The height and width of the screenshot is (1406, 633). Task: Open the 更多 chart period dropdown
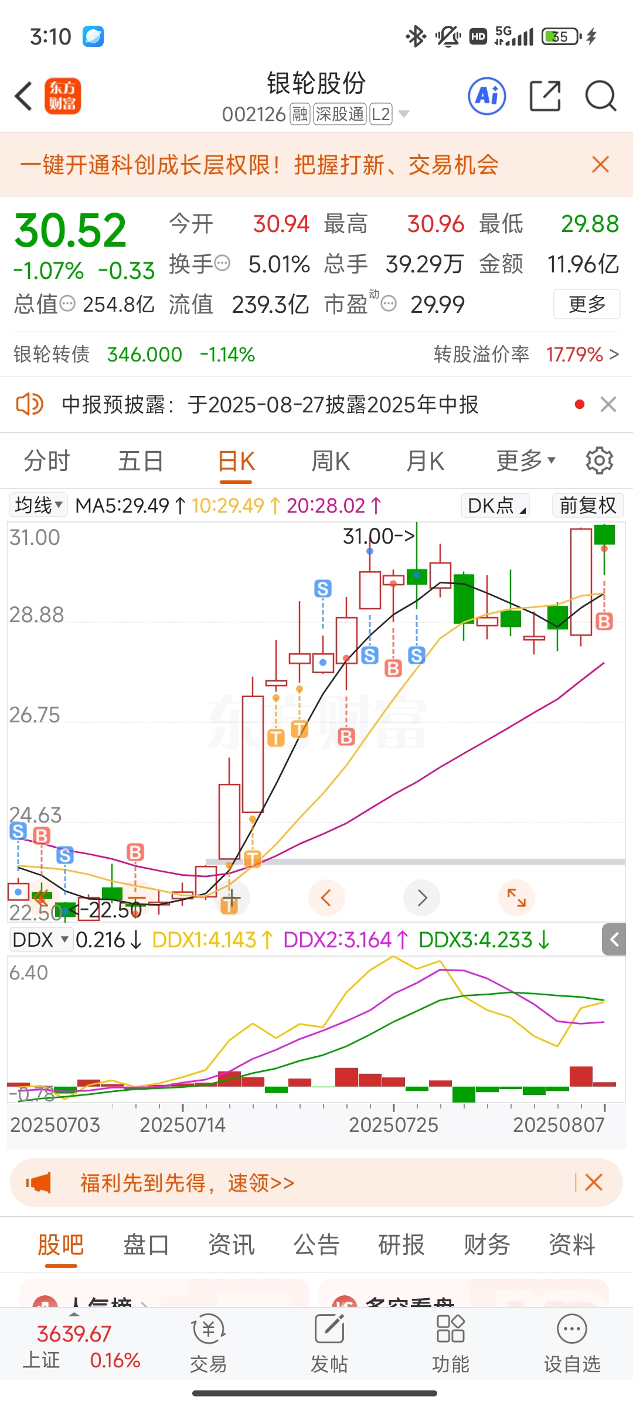point(526,460)
